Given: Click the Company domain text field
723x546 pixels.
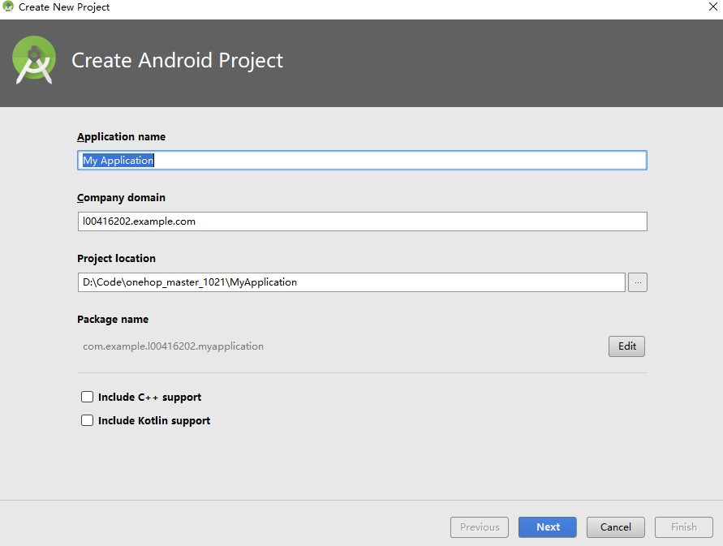Looking at the screenshot, I should [325, 221].
